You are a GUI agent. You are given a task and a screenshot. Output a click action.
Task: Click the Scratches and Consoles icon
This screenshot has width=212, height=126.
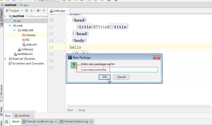coord(10,63)
